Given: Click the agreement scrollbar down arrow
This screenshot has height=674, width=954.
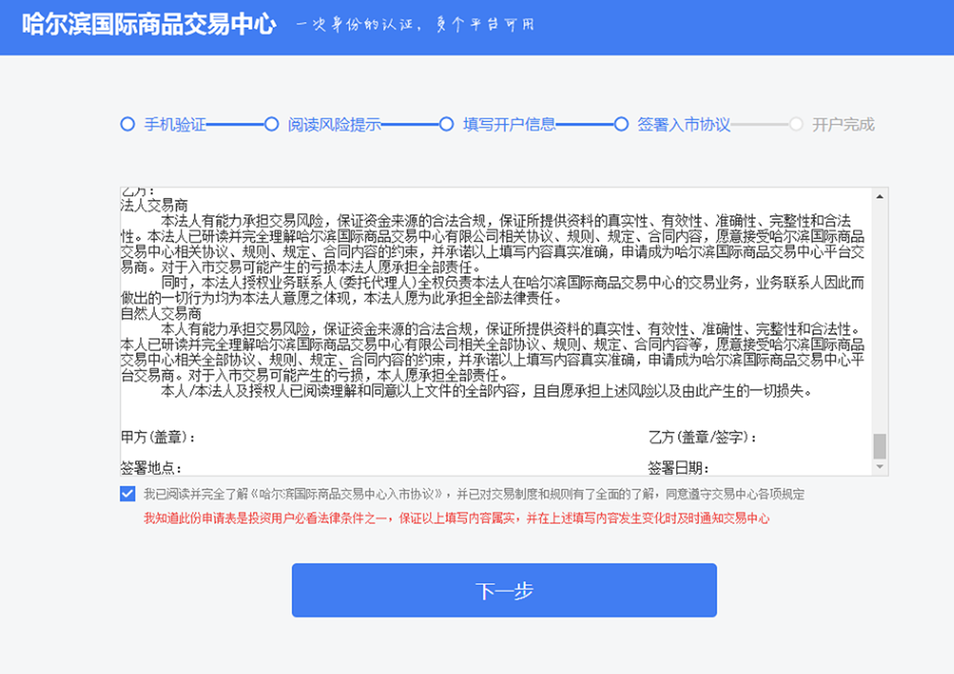Looking at the screenshot, I should point(880,468).
